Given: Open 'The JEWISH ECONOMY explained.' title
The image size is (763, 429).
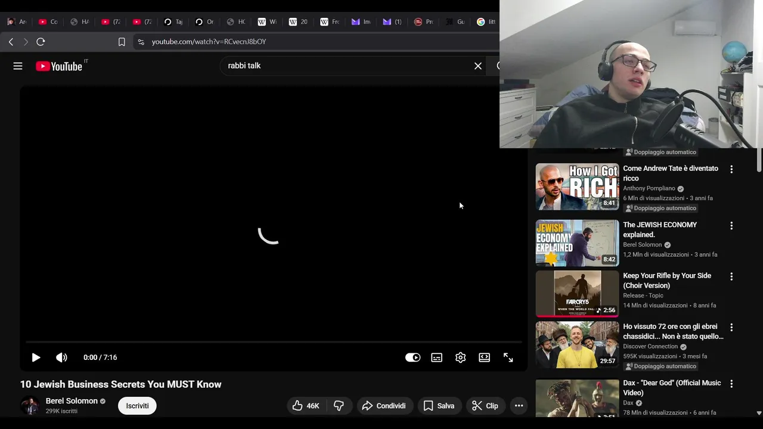Looking at the screenshot, I should (660, 229).
